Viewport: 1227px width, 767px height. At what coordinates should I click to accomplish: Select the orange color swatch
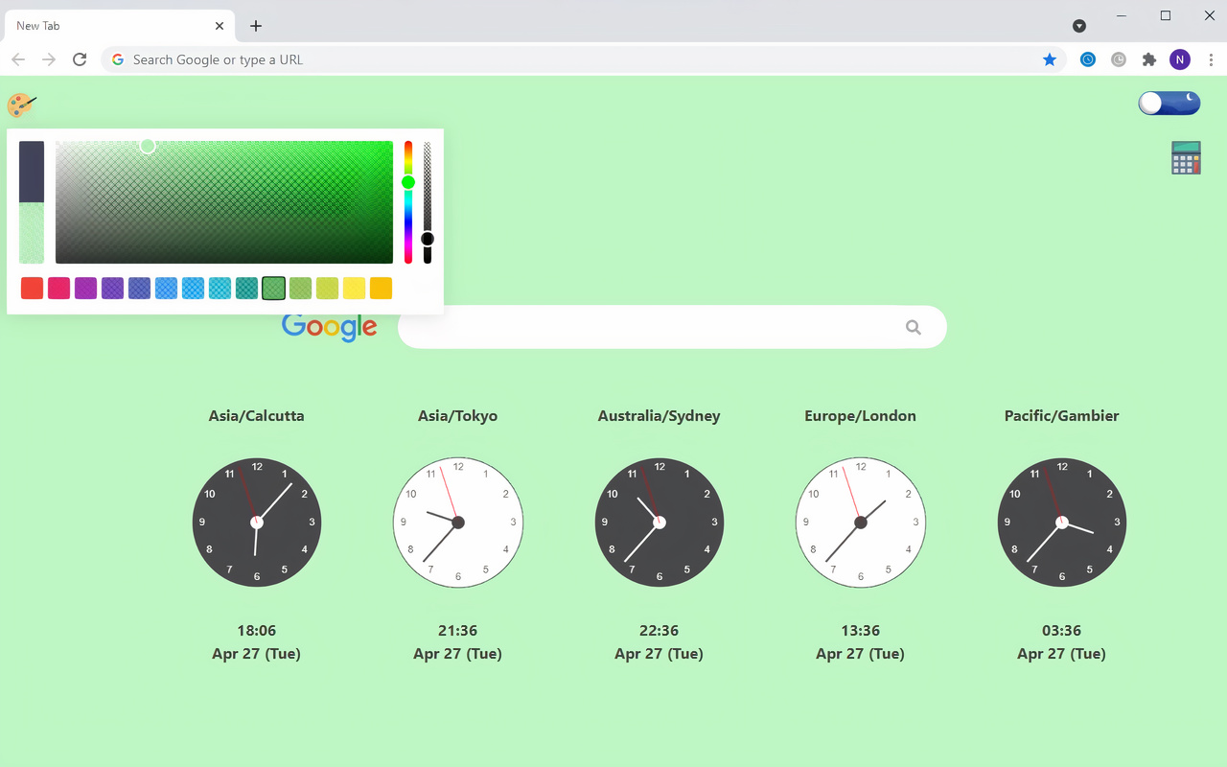pyautogui.click(x=381, y=288)
